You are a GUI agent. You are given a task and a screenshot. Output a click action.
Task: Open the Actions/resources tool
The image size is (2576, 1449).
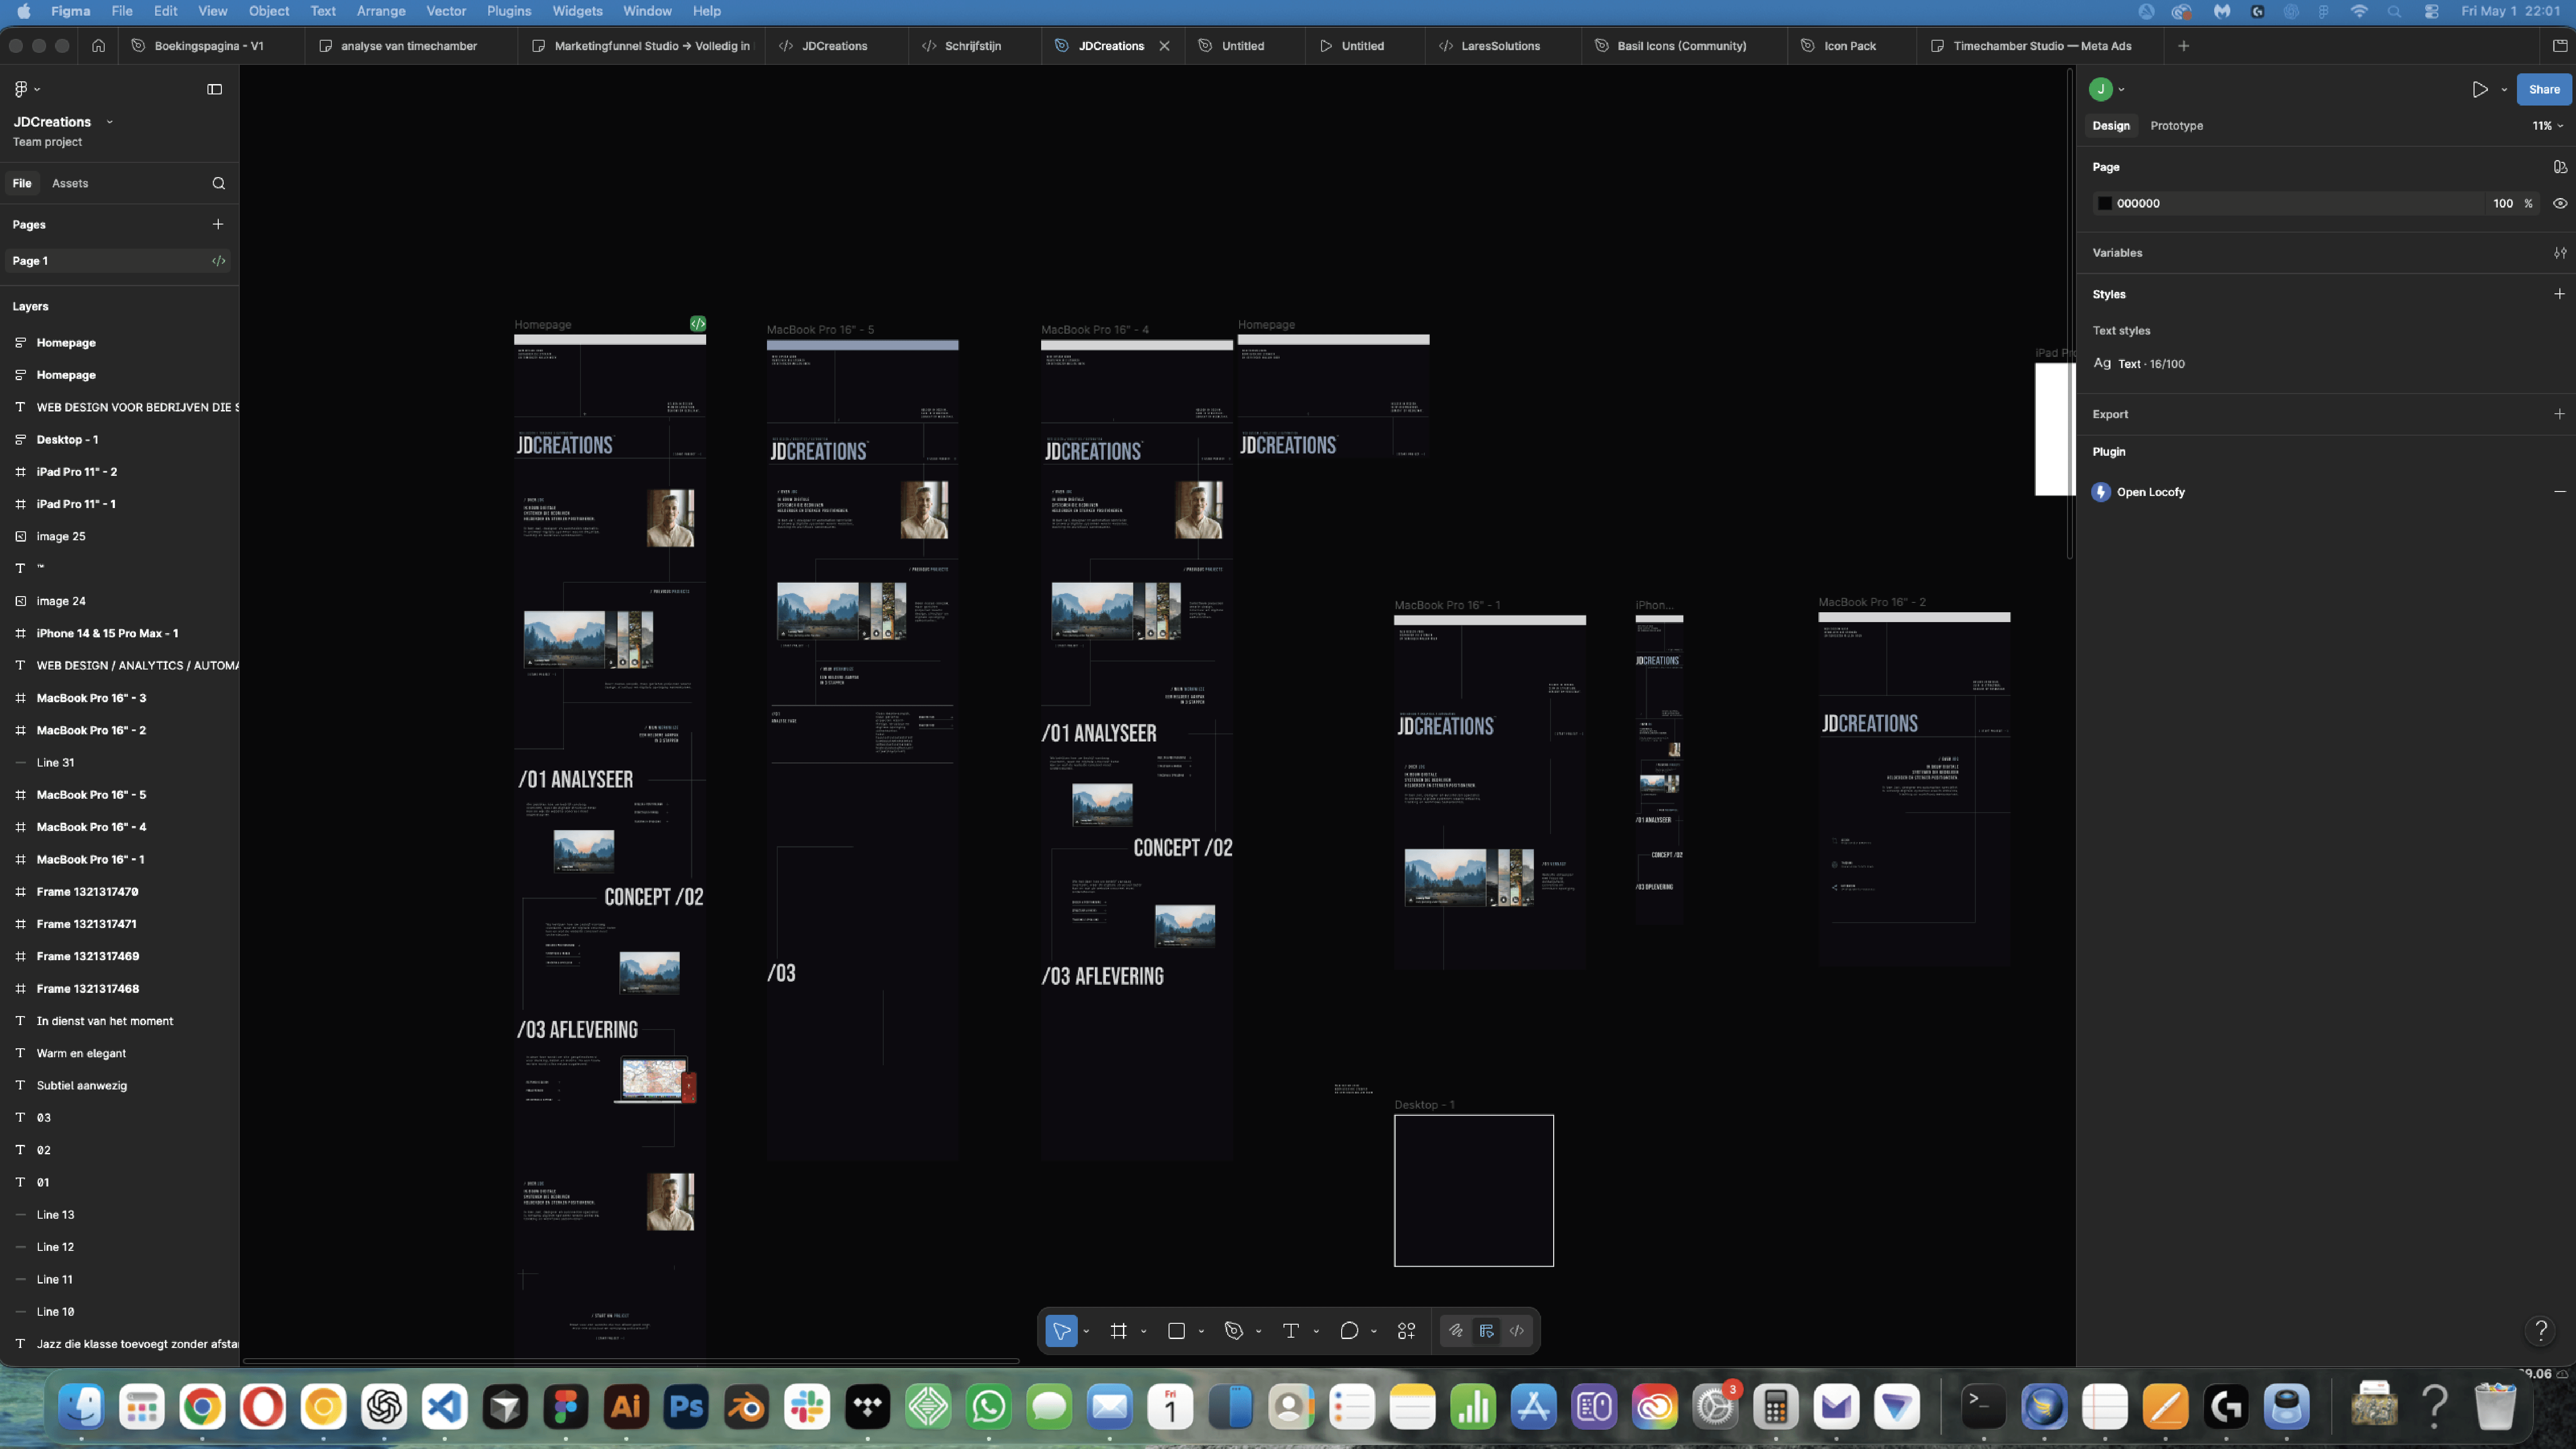[1406, 1331]
